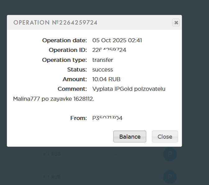This screenshot has height=185, width=209.
Task: Click the 'Amount:' field label
Action: (x=75, y=79)
